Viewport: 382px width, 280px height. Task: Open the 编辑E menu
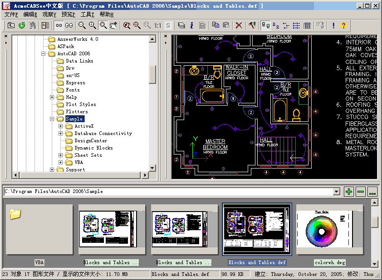[30, 14]
